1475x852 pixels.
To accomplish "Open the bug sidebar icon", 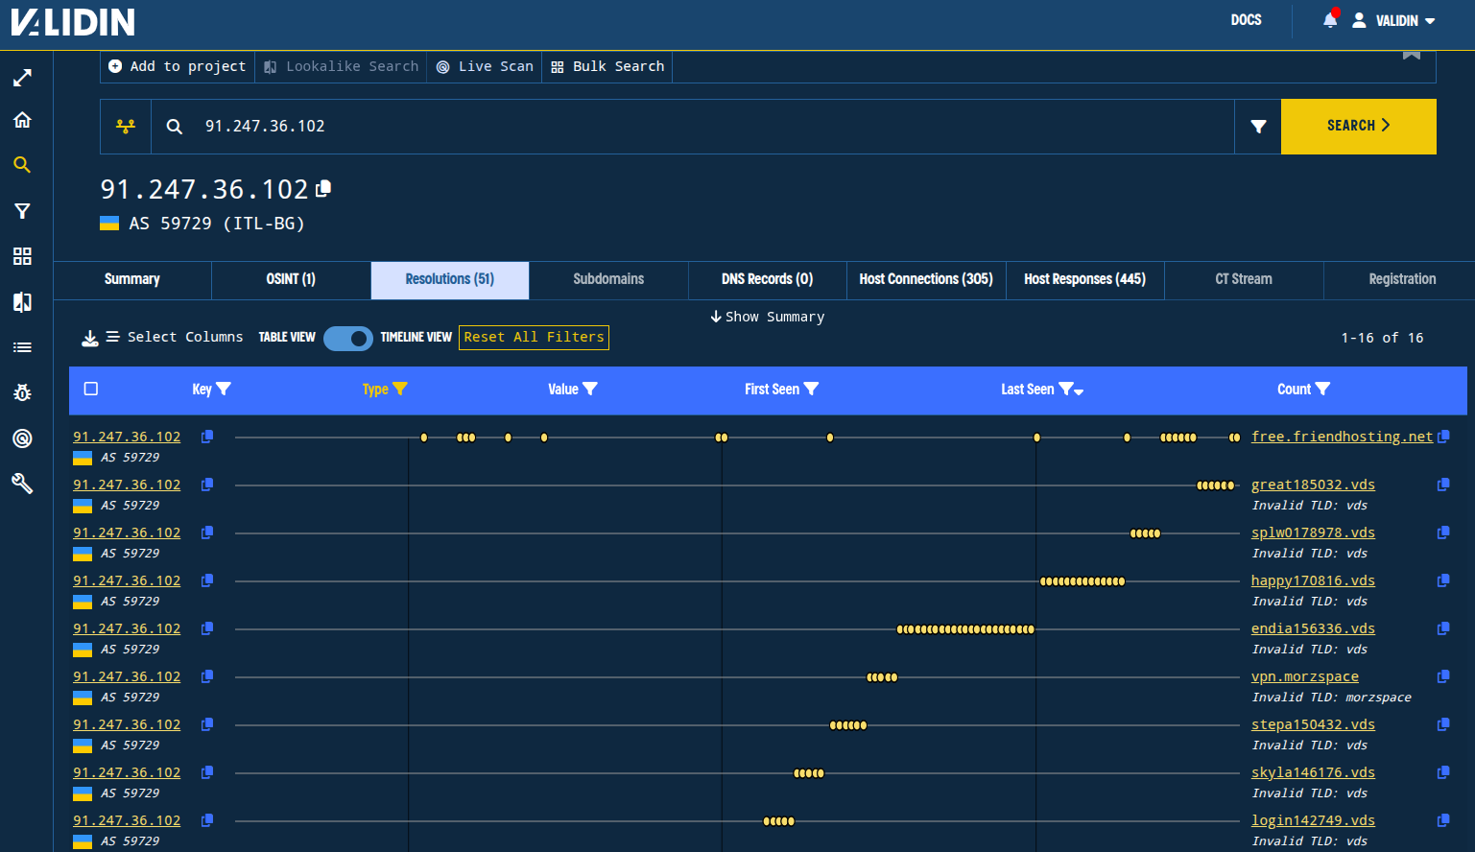I will pos(22,392).
